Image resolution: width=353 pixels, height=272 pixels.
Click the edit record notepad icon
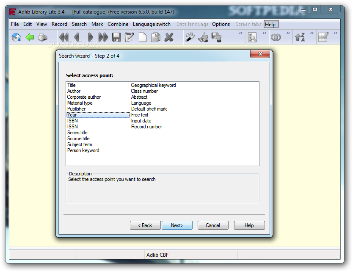pyautogui.click(x=130, y=37)
